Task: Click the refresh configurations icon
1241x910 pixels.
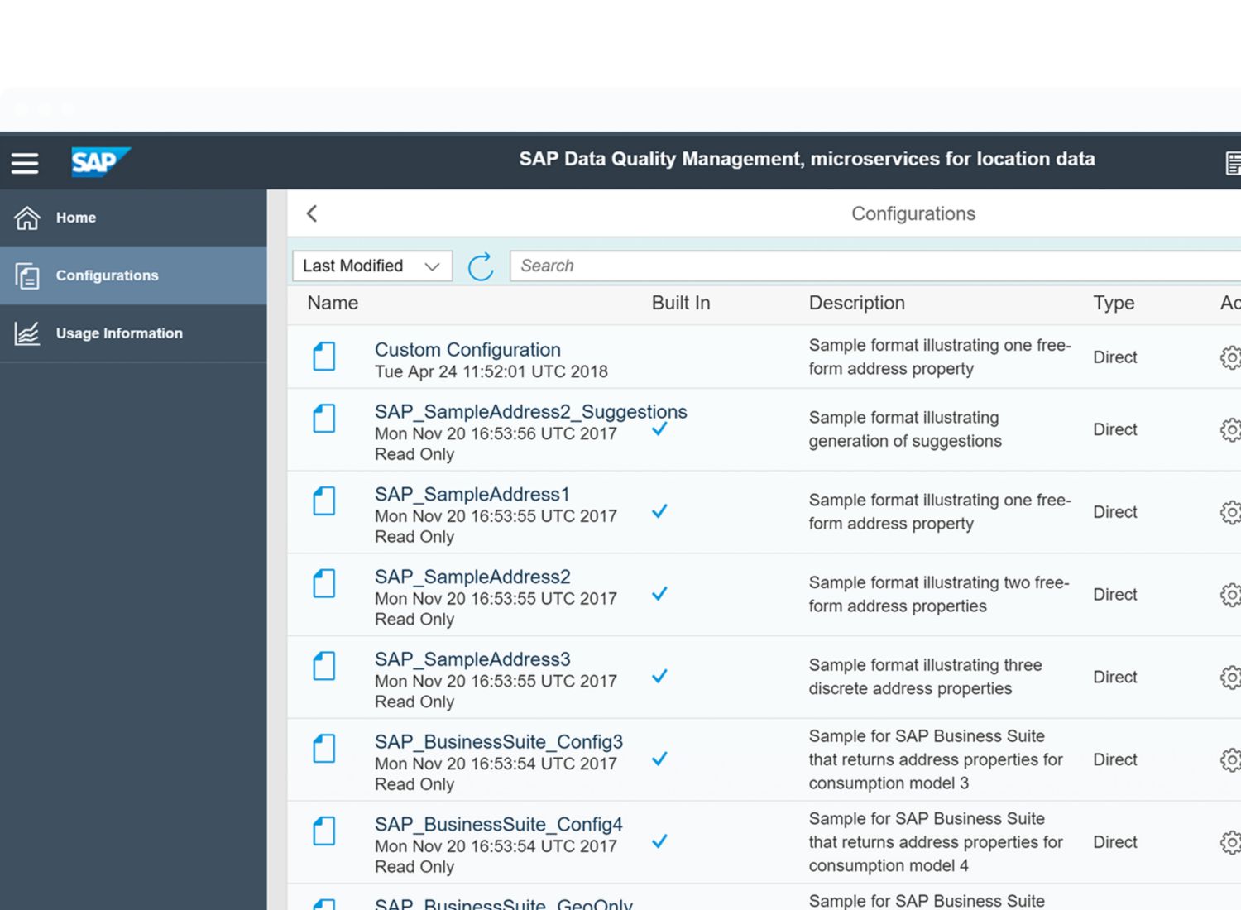Action: click(x=481, y=266)
